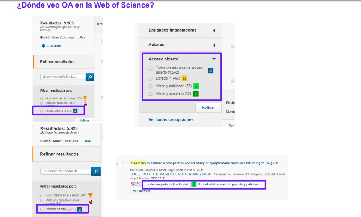The image size is (361, 217).
Task: Collapse the Acceso abierto section arrow
Action: (214, 59)
